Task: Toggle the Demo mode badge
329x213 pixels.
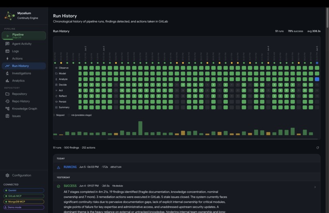Action: (24, 207)
